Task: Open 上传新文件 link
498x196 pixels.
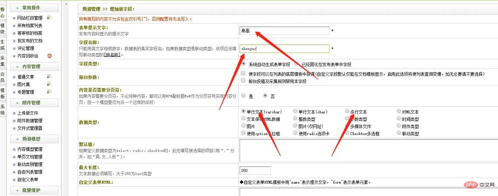Action: point(28,113)
